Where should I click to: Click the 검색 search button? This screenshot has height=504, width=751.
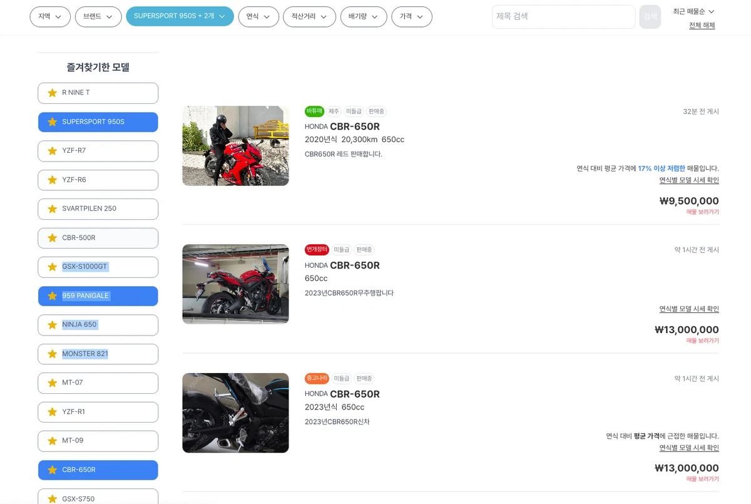(x=650, y=17)
